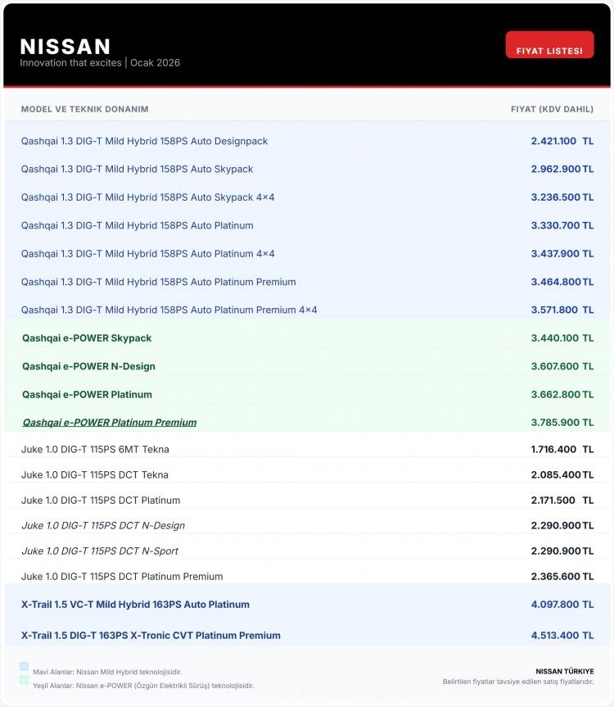This screenshot has height=707, width=614.
Task: Select the Qashqai Auto Designpack row
Action: tap(144, 141)
